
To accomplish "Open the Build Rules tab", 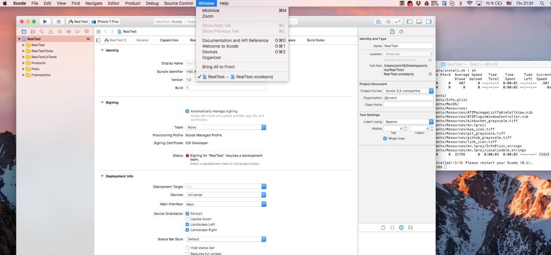I will click(316, 40).
